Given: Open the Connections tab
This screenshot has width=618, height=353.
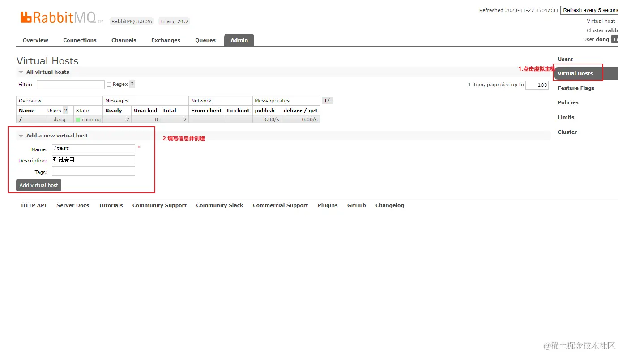Looking at the screenshot, I should [80, 40].
